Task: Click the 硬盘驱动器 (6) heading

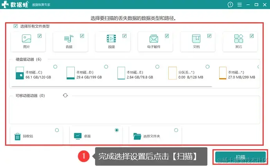Action: tap(29, 59)
